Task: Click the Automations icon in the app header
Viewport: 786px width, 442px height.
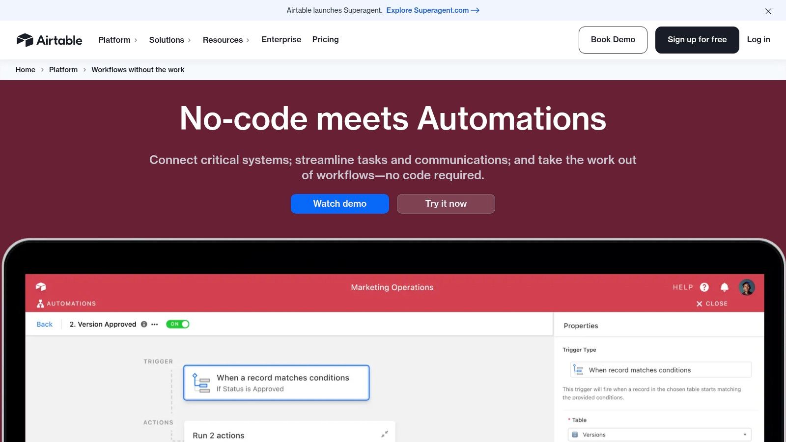Action: [x=40, y=303]
